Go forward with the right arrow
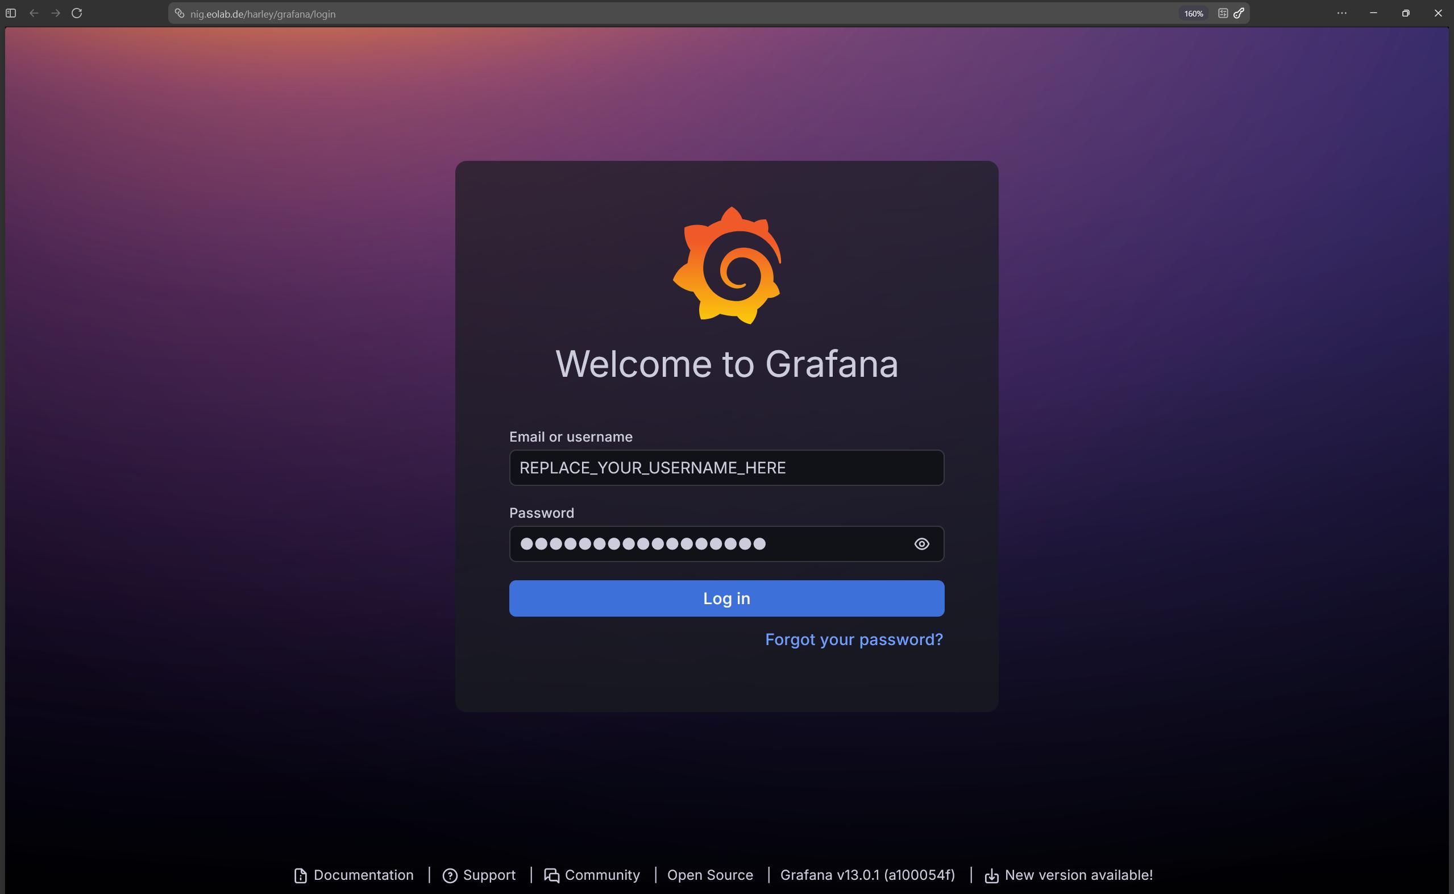The image size is (1454, 894). [x=56, y=13]
